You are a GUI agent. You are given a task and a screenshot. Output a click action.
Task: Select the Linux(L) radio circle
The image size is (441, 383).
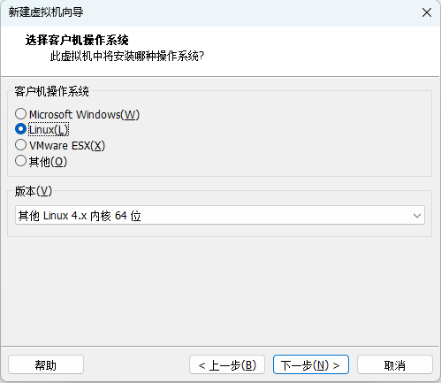tap(20, 129)
